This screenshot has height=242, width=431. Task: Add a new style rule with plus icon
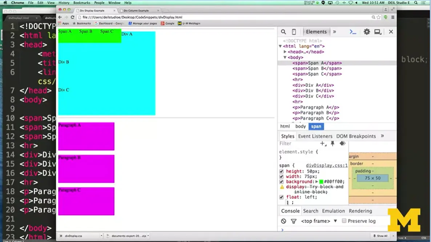pyautogui.click(x=322, y=143)
